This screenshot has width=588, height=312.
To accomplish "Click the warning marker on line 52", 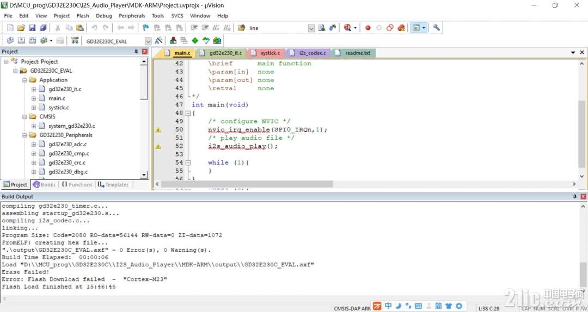I will (158, 146).
